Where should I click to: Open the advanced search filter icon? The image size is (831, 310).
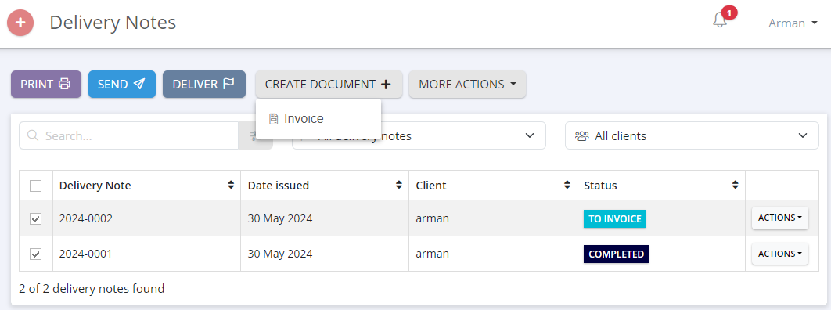pos(256,136)
